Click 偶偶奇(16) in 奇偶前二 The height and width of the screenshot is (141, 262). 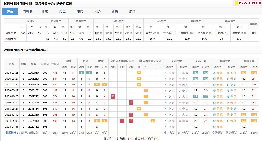pyautogui.click(x=187, y=33)
